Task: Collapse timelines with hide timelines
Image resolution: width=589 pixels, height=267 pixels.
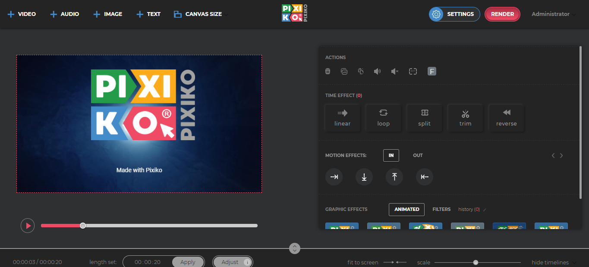Action: click(x=554, y=262)
